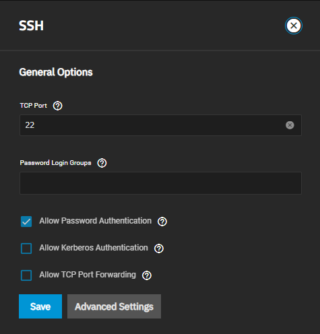Click the 'Allow Kerberos Authentication' label text
320x334 pixels.
(94, 248)
